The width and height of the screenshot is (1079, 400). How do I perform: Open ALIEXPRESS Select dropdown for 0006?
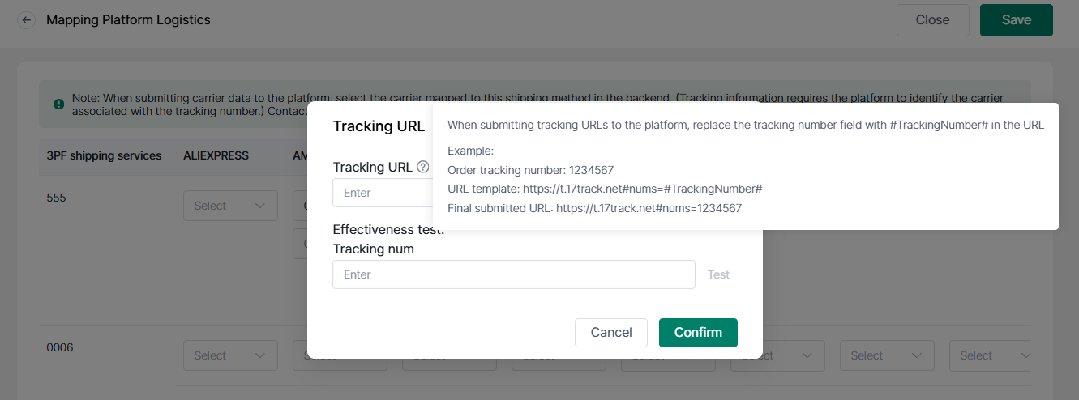coord(231,355)
